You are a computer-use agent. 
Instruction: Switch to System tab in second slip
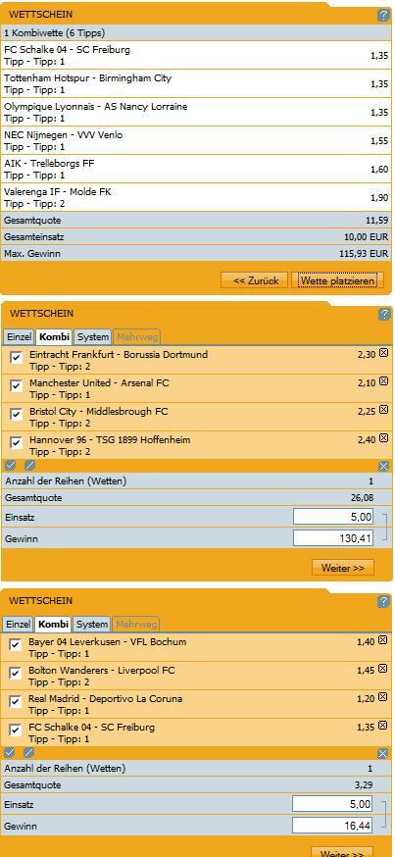coord(92,336)
